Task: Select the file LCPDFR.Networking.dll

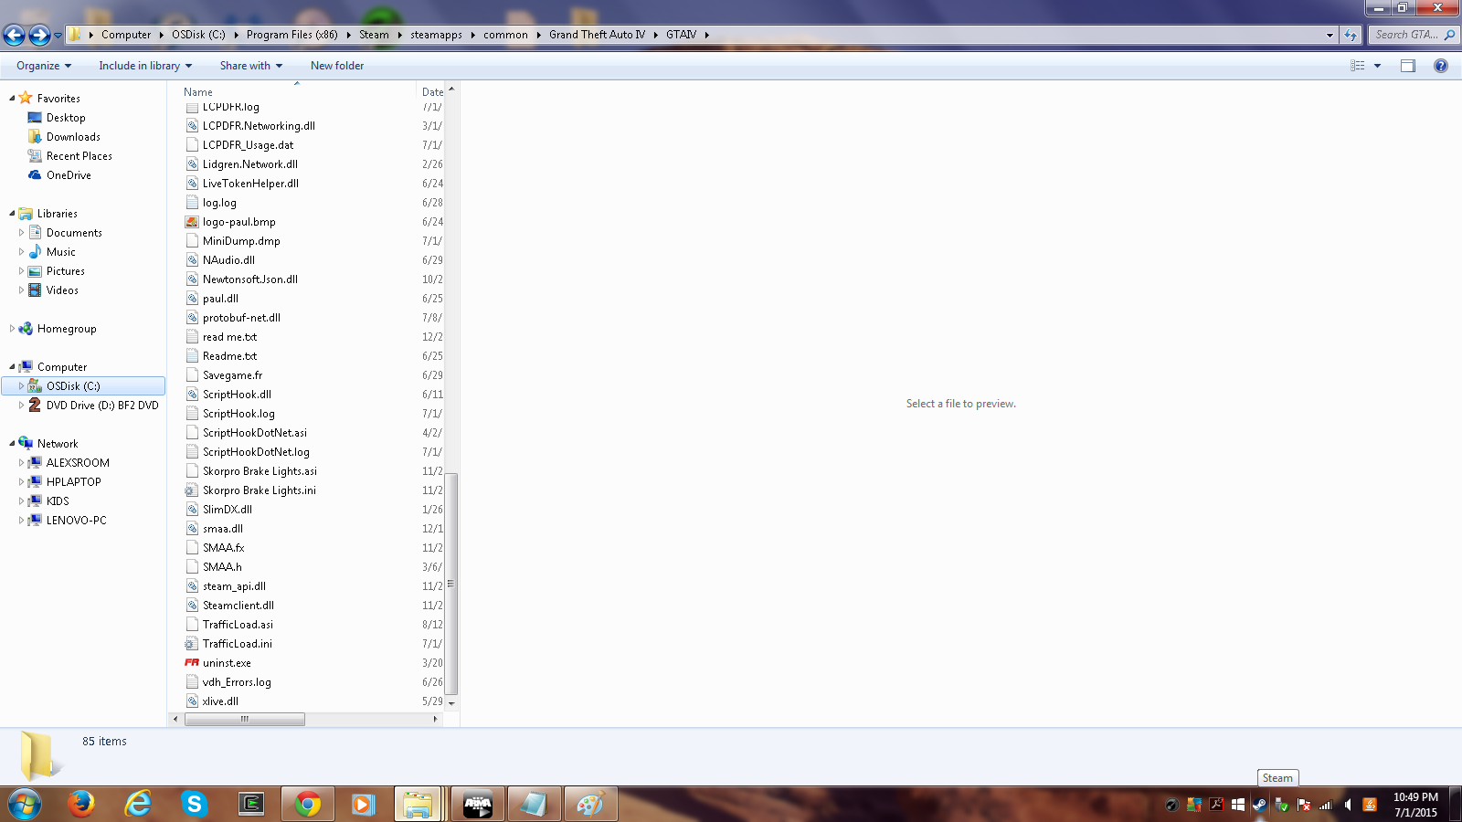Action: click(x=259, y=126)
